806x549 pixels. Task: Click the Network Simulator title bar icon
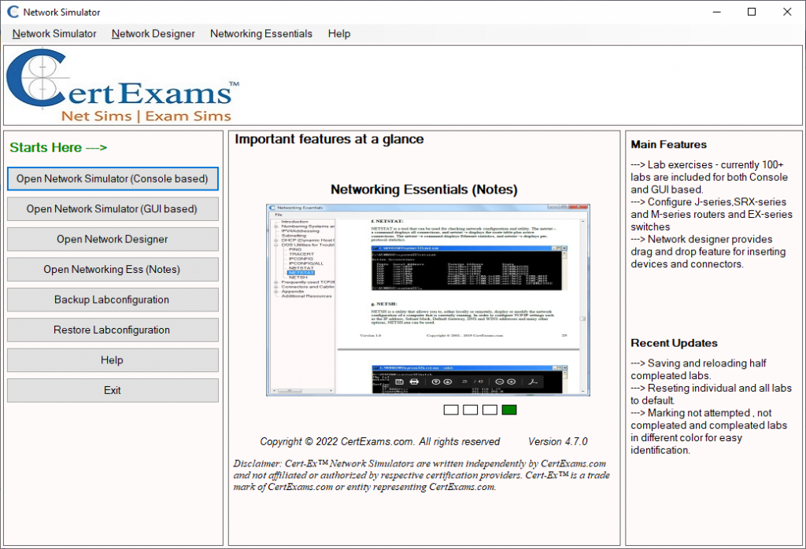coord(13,13)
